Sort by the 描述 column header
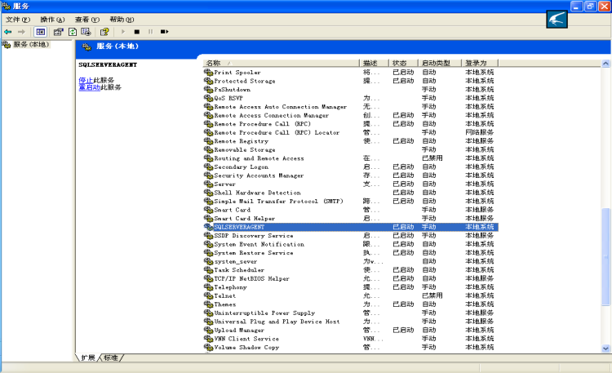 coord(374,63)
